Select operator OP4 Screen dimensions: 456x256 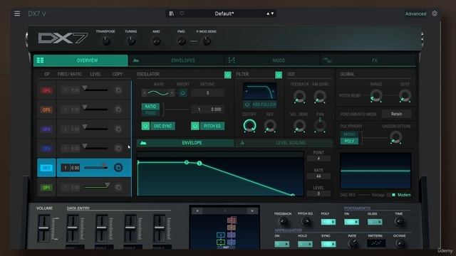point(46,129)
